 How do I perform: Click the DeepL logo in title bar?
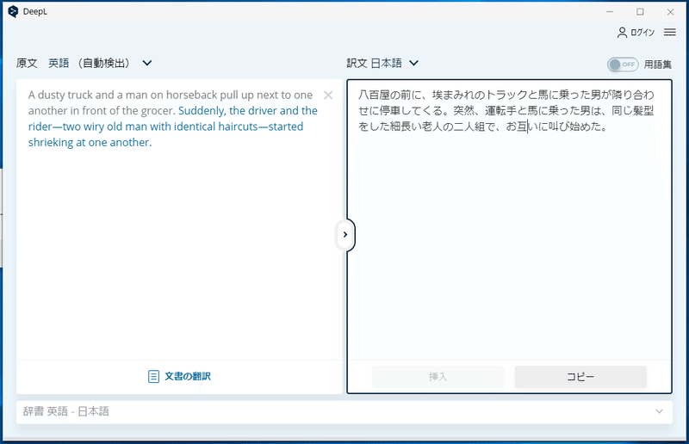pos(13,12)
